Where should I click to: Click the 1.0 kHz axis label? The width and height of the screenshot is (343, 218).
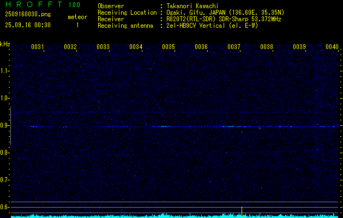click(x=4, y=98)
